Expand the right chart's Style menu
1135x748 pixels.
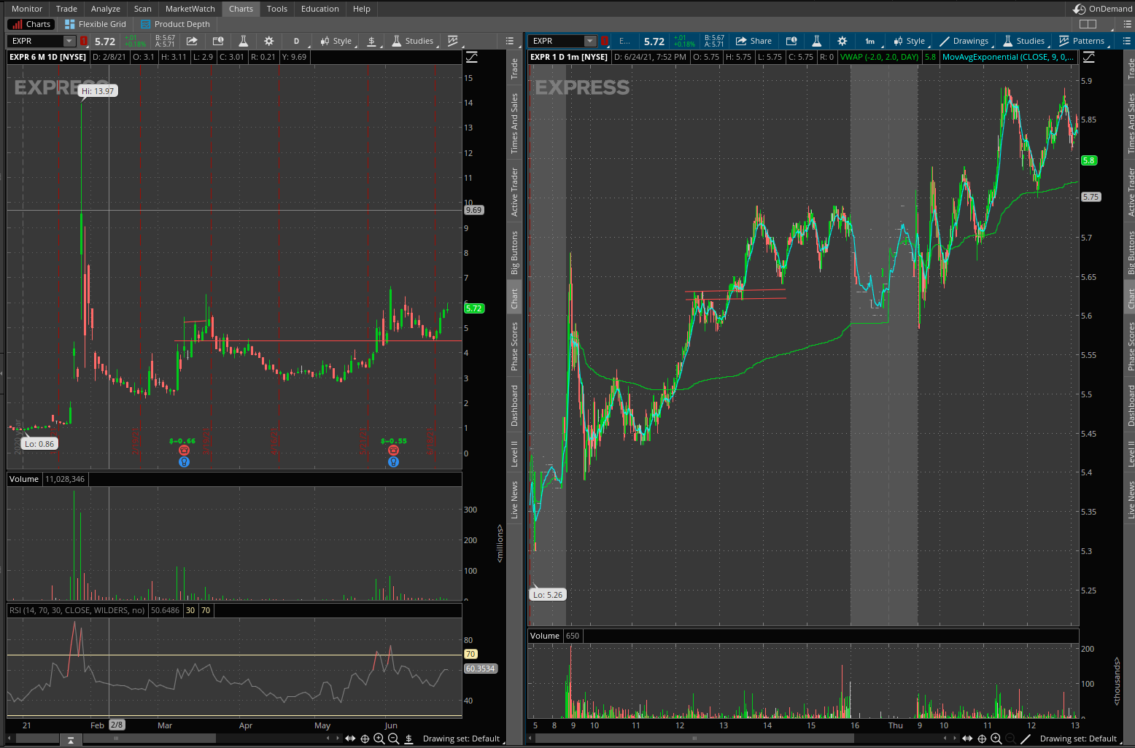pos(910,41)
